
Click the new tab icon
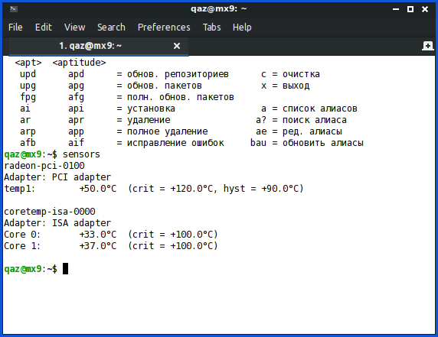pyautogui.click(x=427, y=46)
